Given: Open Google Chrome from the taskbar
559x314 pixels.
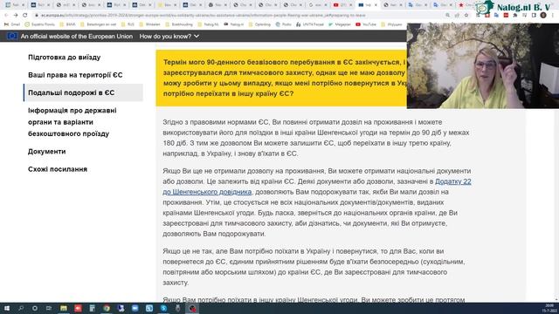Looking at the screenshot, I should [107, 308].
